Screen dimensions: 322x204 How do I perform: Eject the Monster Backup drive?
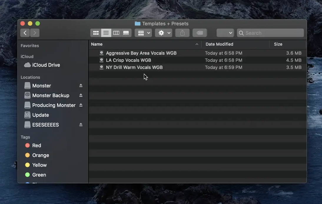pos(81,95)
